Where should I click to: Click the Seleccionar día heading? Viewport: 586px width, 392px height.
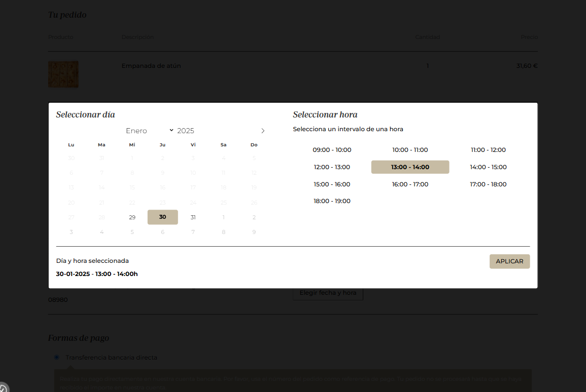[86, 114]
